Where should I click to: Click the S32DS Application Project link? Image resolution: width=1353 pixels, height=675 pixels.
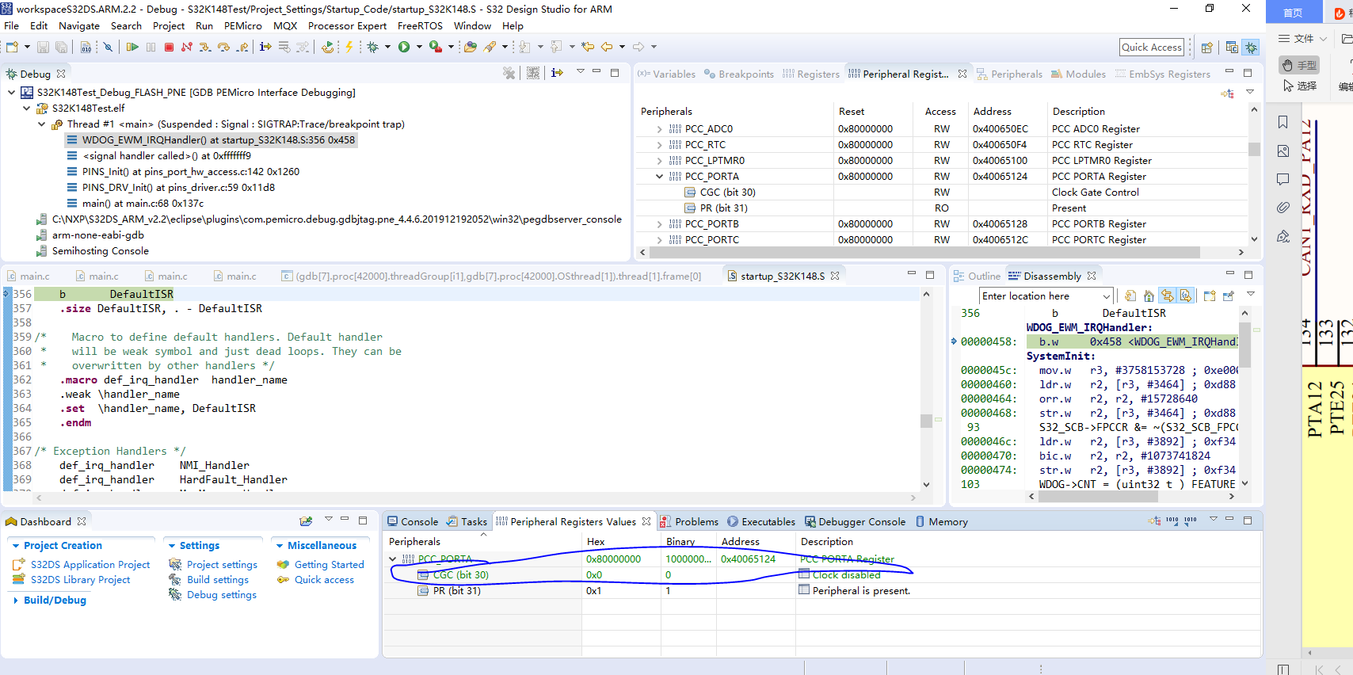coord(90,565)
